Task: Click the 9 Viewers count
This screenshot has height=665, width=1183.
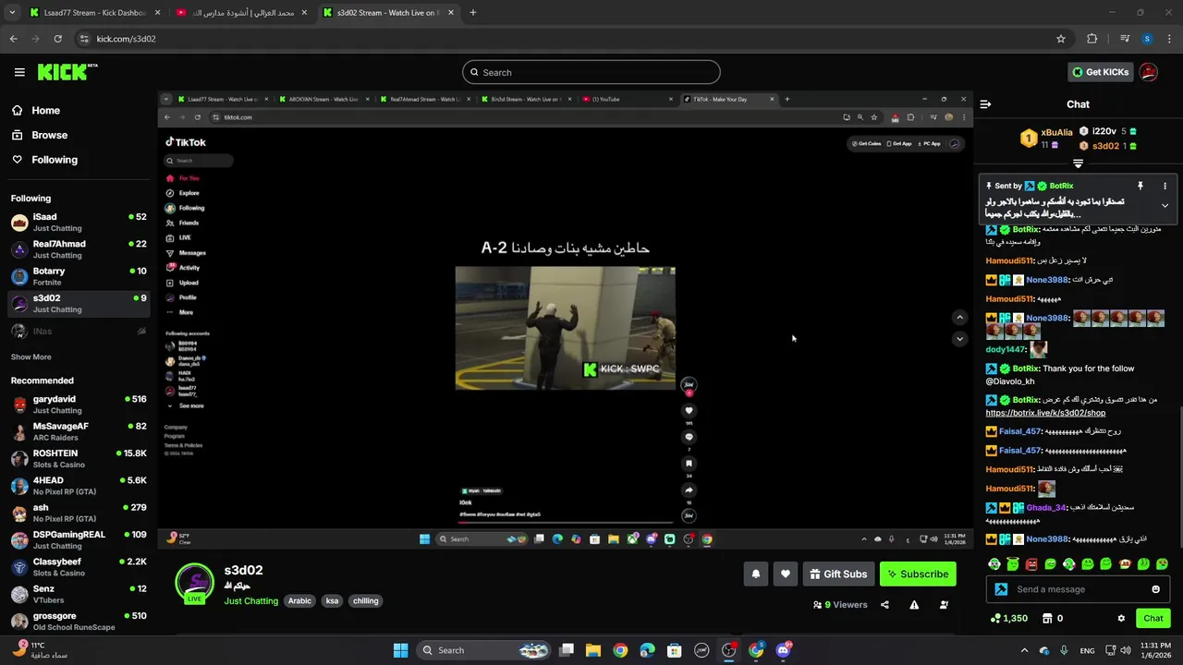Action: click(x=840, y=605)
